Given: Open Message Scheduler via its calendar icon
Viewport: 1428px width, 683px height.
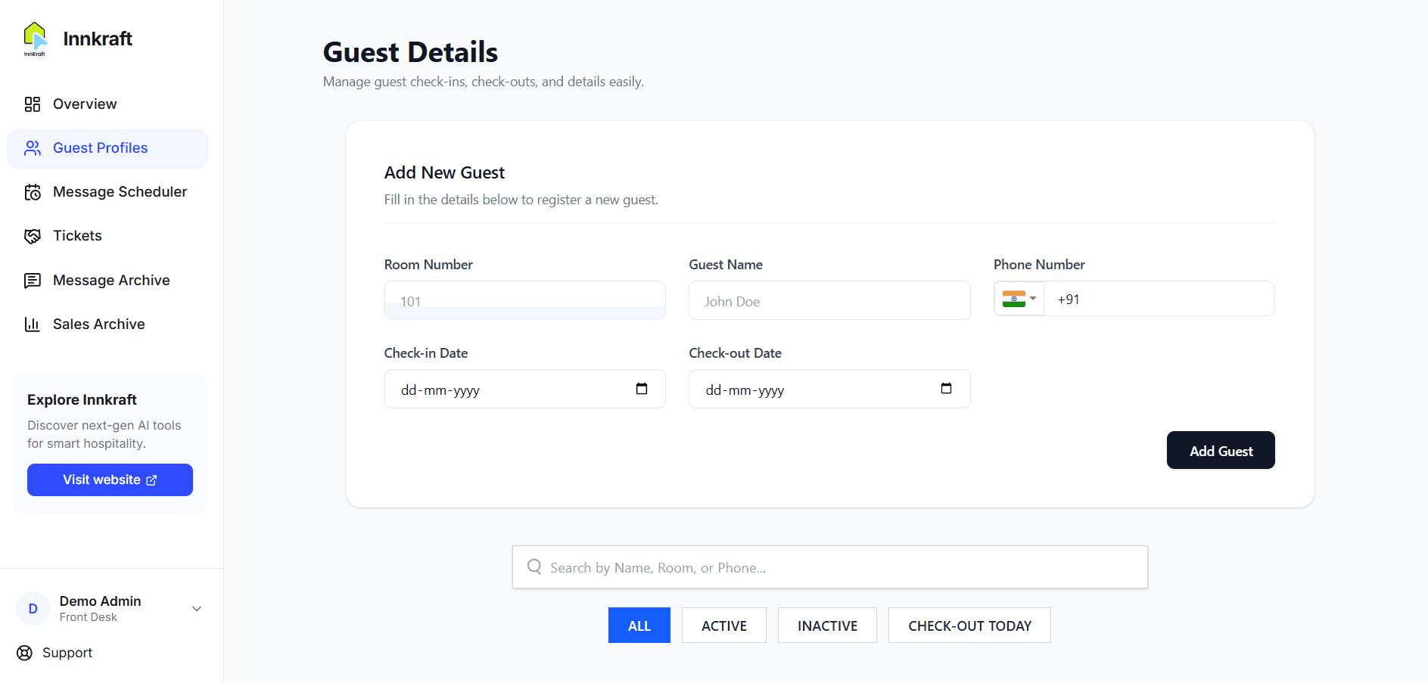Looking at the screenshot, I should pyautogui.click(x=32, y=191).
